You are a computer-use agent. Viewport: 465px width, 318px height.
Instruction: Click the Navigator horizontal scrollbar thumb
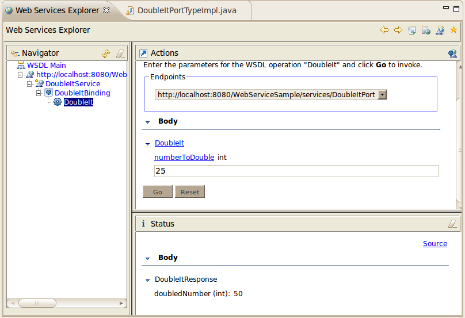click(37, 302)
